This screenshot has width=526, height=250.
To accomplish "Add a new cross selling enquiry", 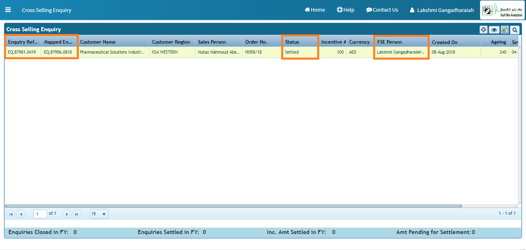I will [484, 30].
